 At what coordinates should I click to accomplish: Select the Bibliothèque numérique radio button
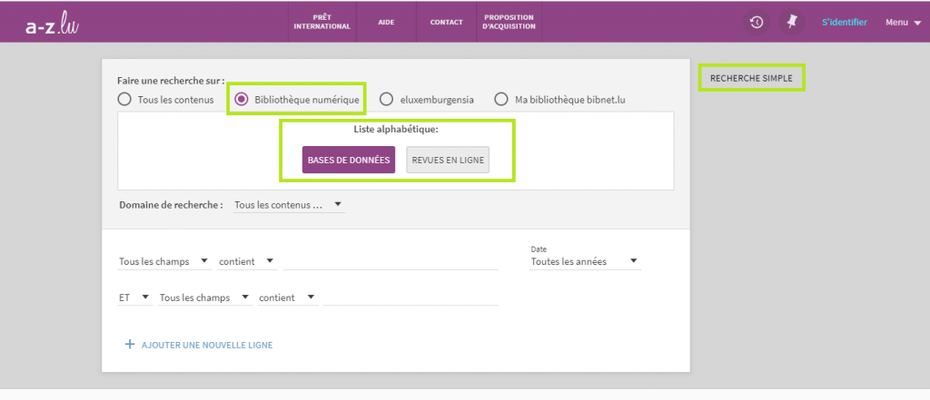click(242, 100)
